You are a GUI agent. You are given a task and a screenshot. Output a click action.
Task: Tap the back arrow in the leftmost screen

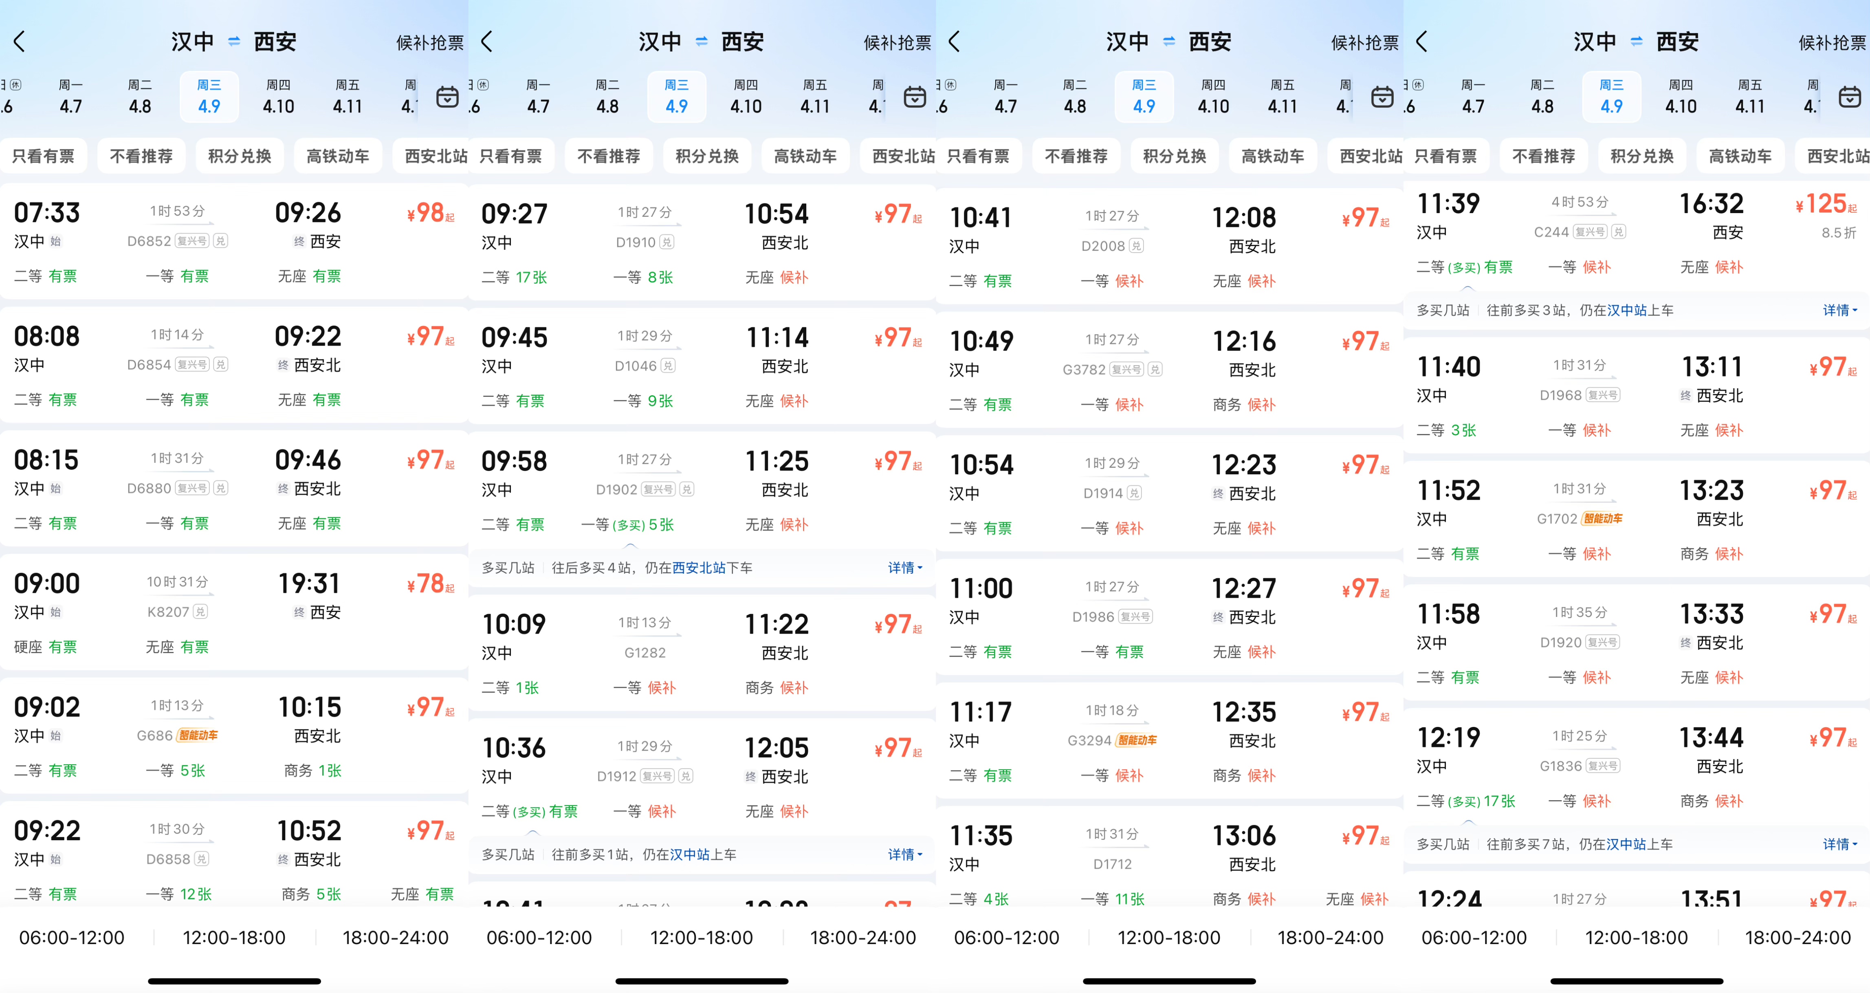[x=20, y=42]
